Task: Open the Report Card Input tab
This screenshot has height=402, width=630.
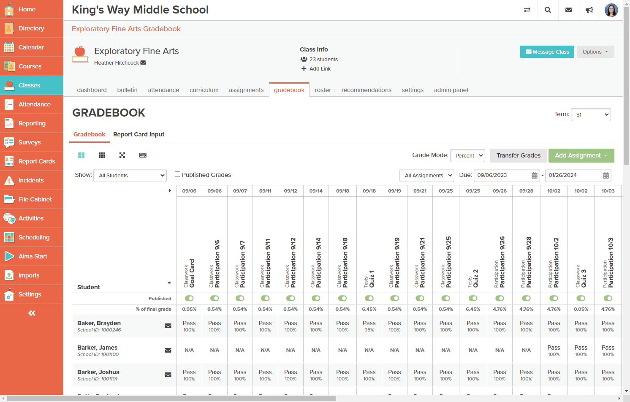Action: (x=138, y=134)
